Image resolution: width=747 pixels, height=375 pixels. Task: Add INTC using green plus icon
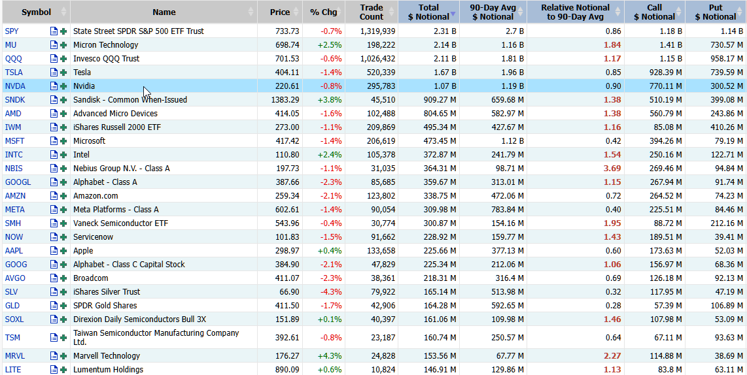(x=64, y=155)
